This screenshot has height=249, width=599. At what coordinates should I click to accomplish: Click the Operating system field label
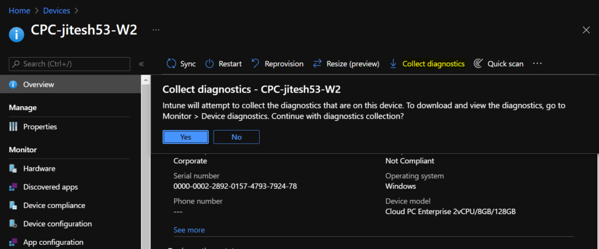pyautogui.click(x=415, y=176)
